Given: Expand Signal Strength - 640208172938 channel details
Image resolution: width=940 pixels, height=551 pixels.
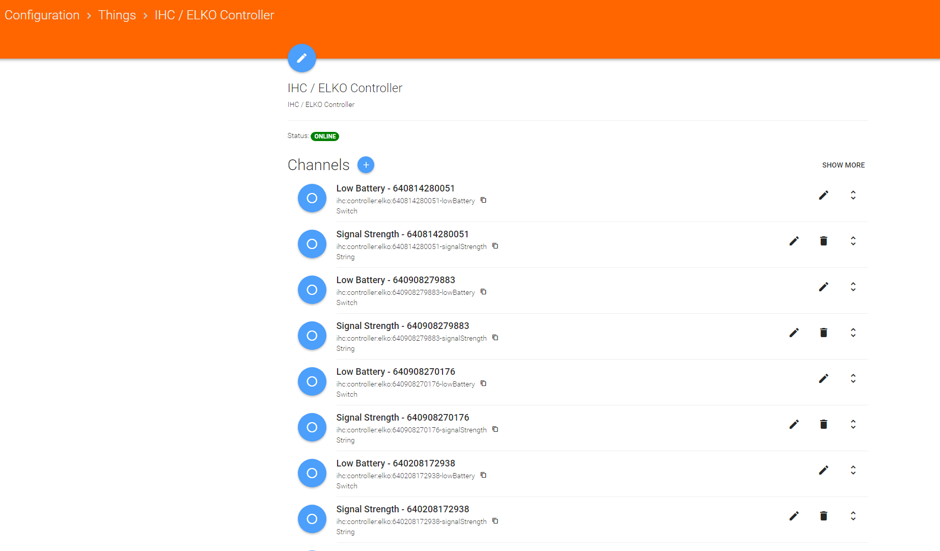Looking at the screenshot, I should (853, 516).
